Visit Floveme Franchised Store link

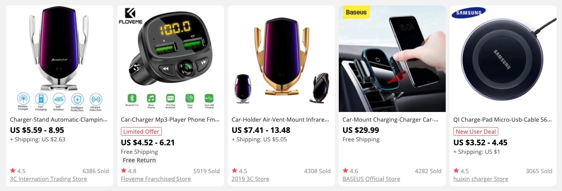(156, 179)
